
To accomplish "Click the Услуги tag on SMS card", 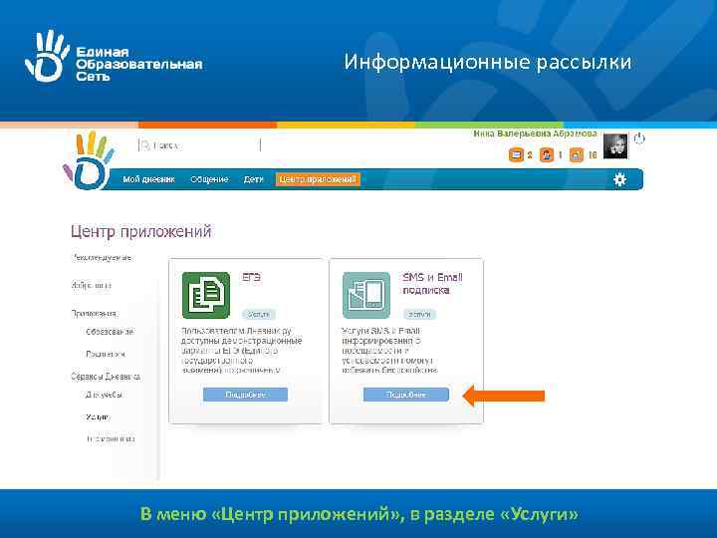I will 419,314.
